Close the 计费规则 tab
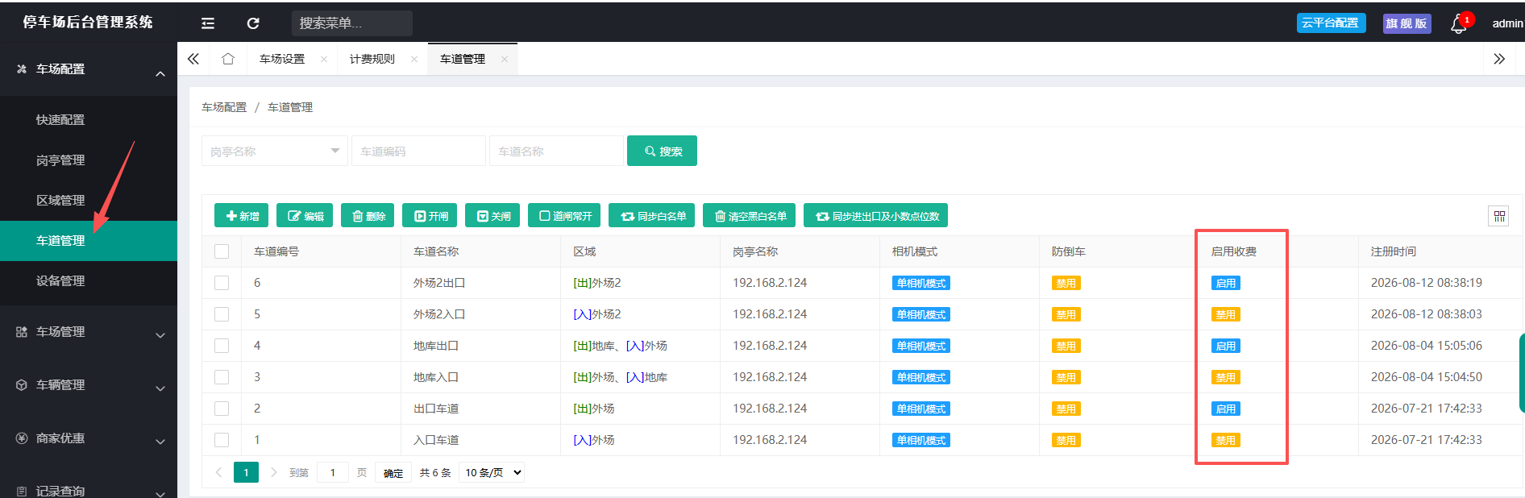 pyautogui.click(x=414, y=59)
